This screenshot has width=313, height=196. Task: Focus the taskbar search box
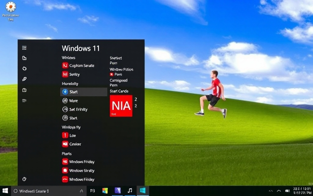[49, 191]
